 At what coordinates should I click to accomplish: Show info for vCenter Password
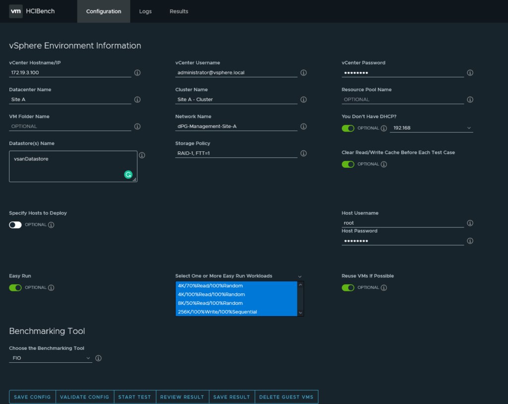(470, 72)
